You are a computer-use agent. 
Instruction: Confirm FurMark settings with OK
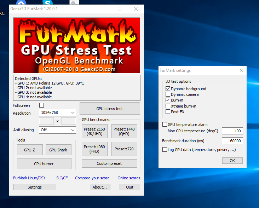pos(232,161)
